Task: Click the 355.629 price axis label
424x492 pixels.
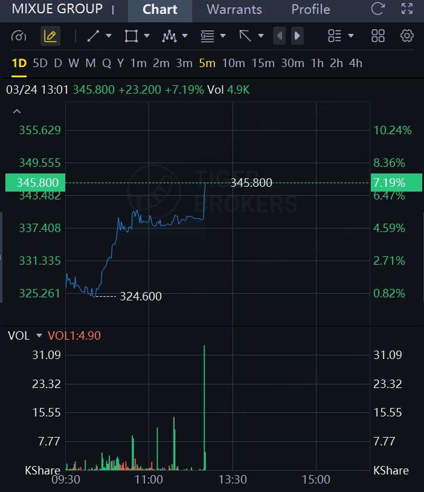Action: [40, 130]
